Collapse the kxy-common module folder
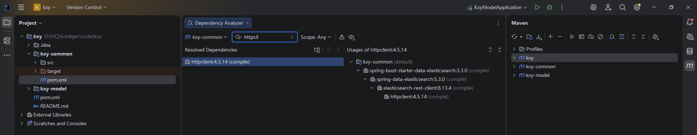Image resolution: width=697 pixels, height=135 pixels. click(29, 54)
